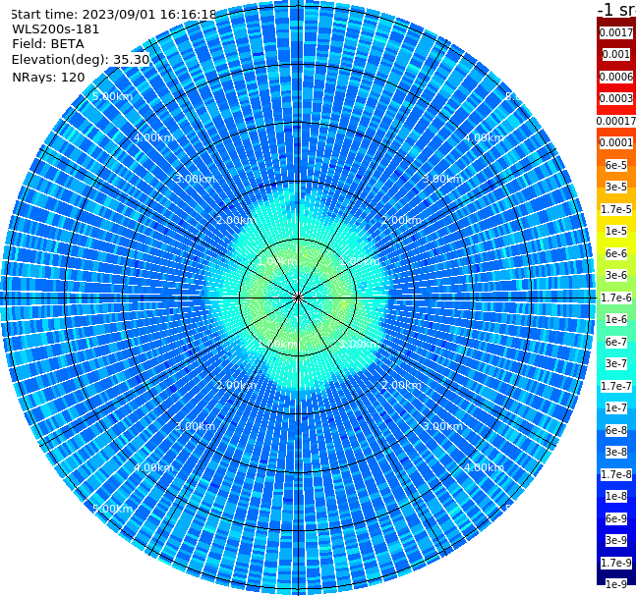Screen dimensions: 636x596
Task: Select the 1e-7 colorbar value
Action: (616, 408)
